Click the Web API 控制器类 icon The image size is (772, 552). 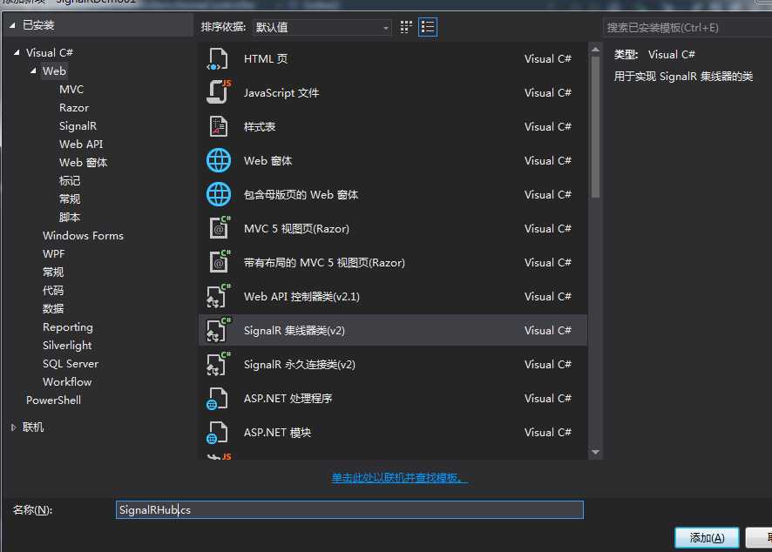[x=218, y=296]
